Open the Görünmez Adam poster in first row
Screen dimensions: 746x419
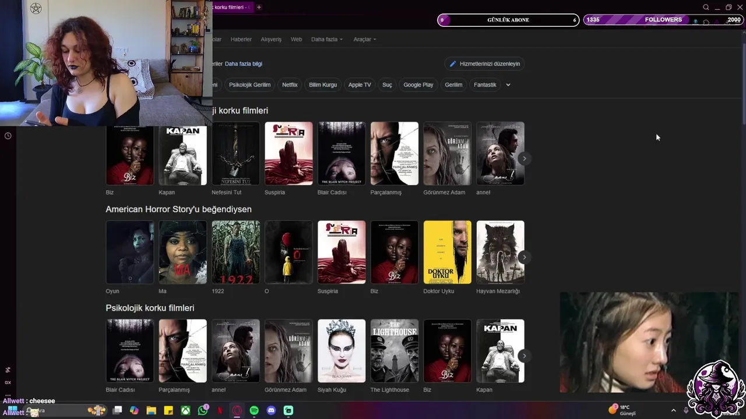[448, 154]
